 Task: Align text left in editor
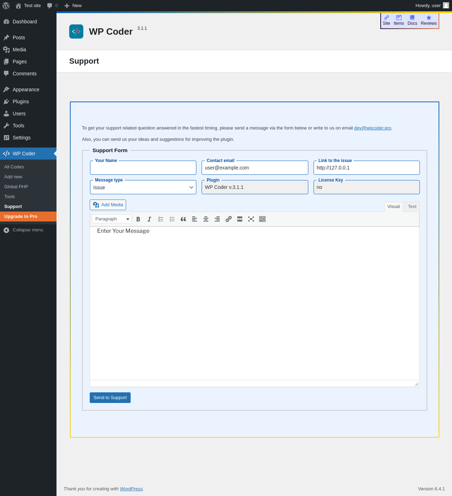tap(195, 219)
